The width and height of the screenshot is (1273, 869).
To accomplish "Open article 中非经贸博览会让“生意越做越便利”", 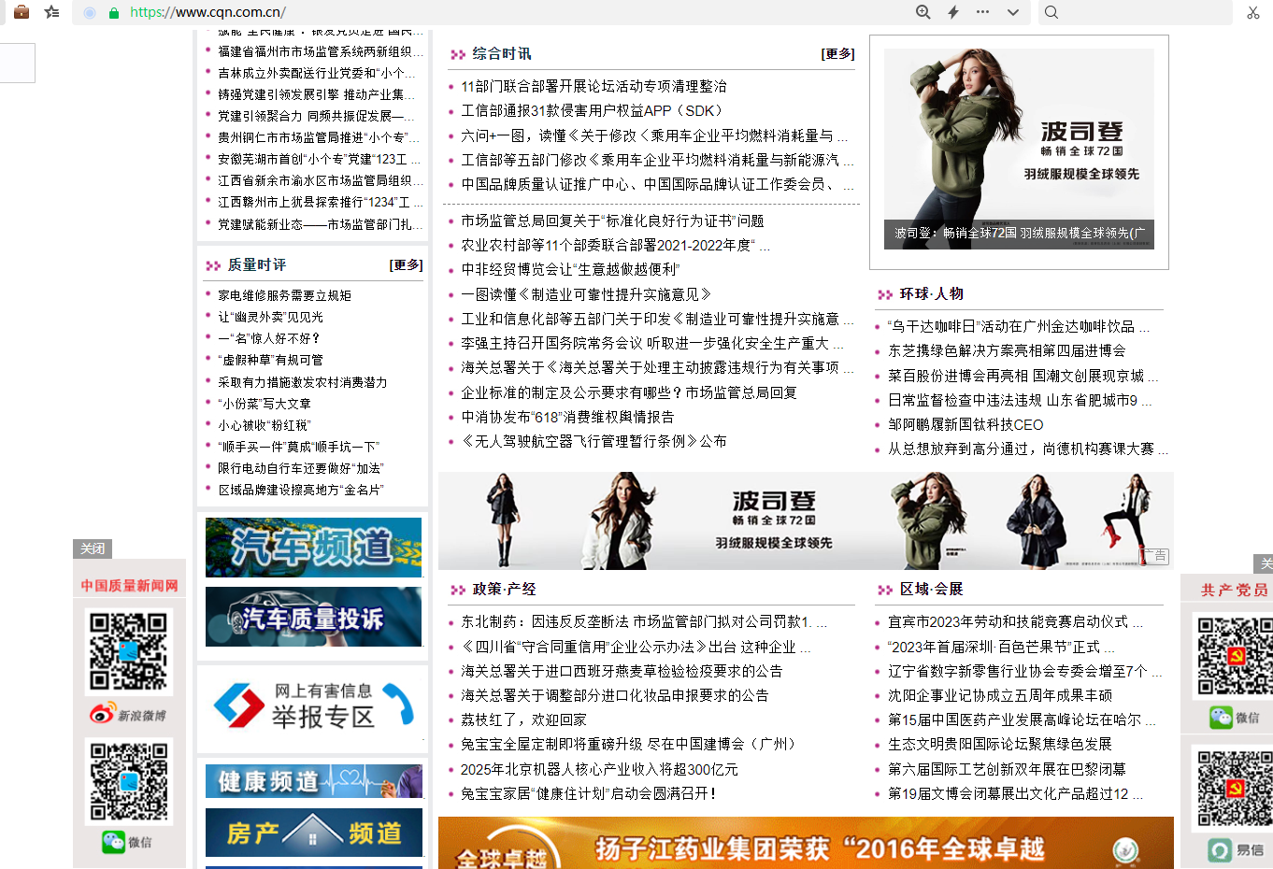I will pyautogui.click(x=570, y=269).
